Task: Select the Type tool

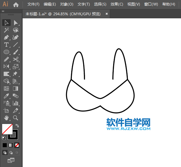Action: pos(6,45)
